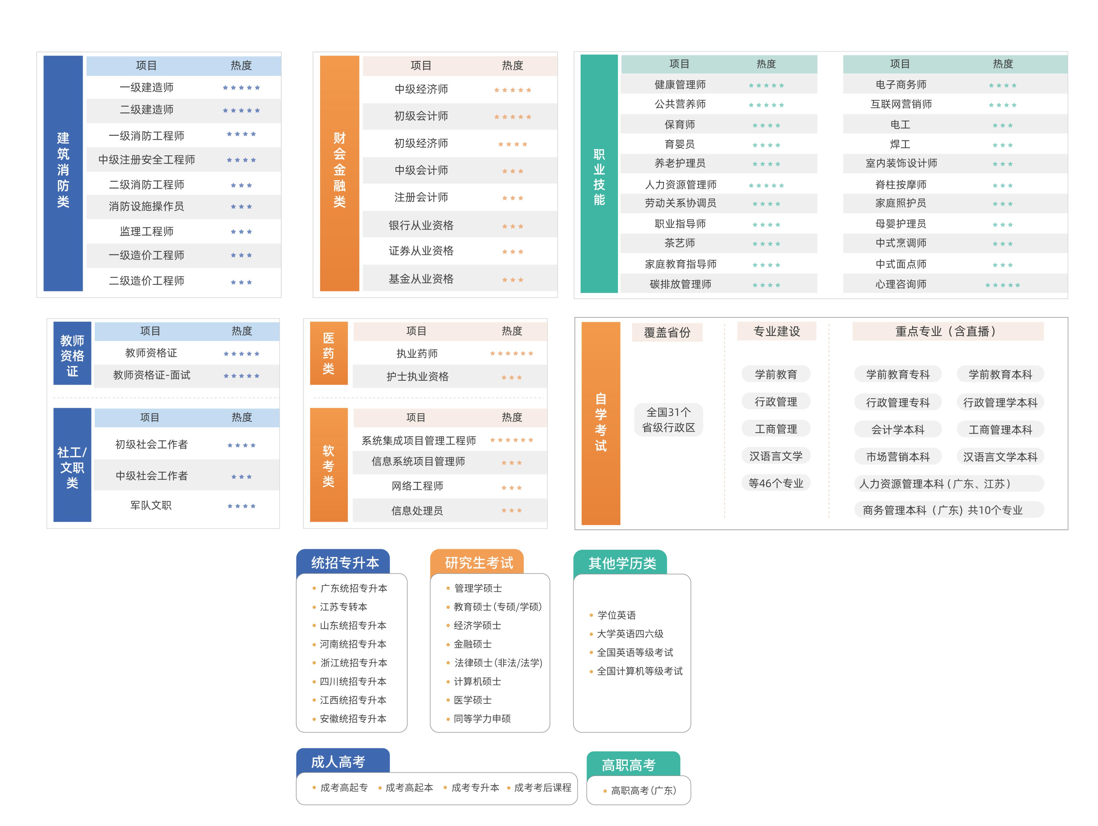Click the orange stars next to 中级经济师
The width and height of the screenshot is (1098, 826).
(512, 90)
